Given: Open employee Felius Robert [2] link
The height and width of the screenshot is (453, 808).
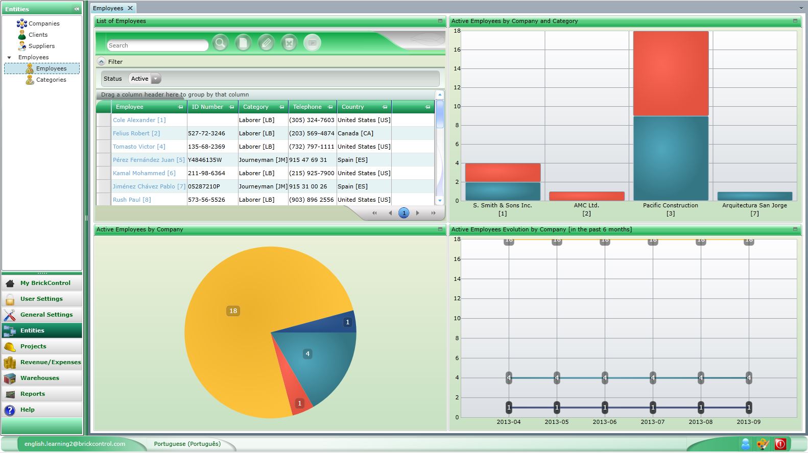Looking at the screenshot, I should 136,133.
